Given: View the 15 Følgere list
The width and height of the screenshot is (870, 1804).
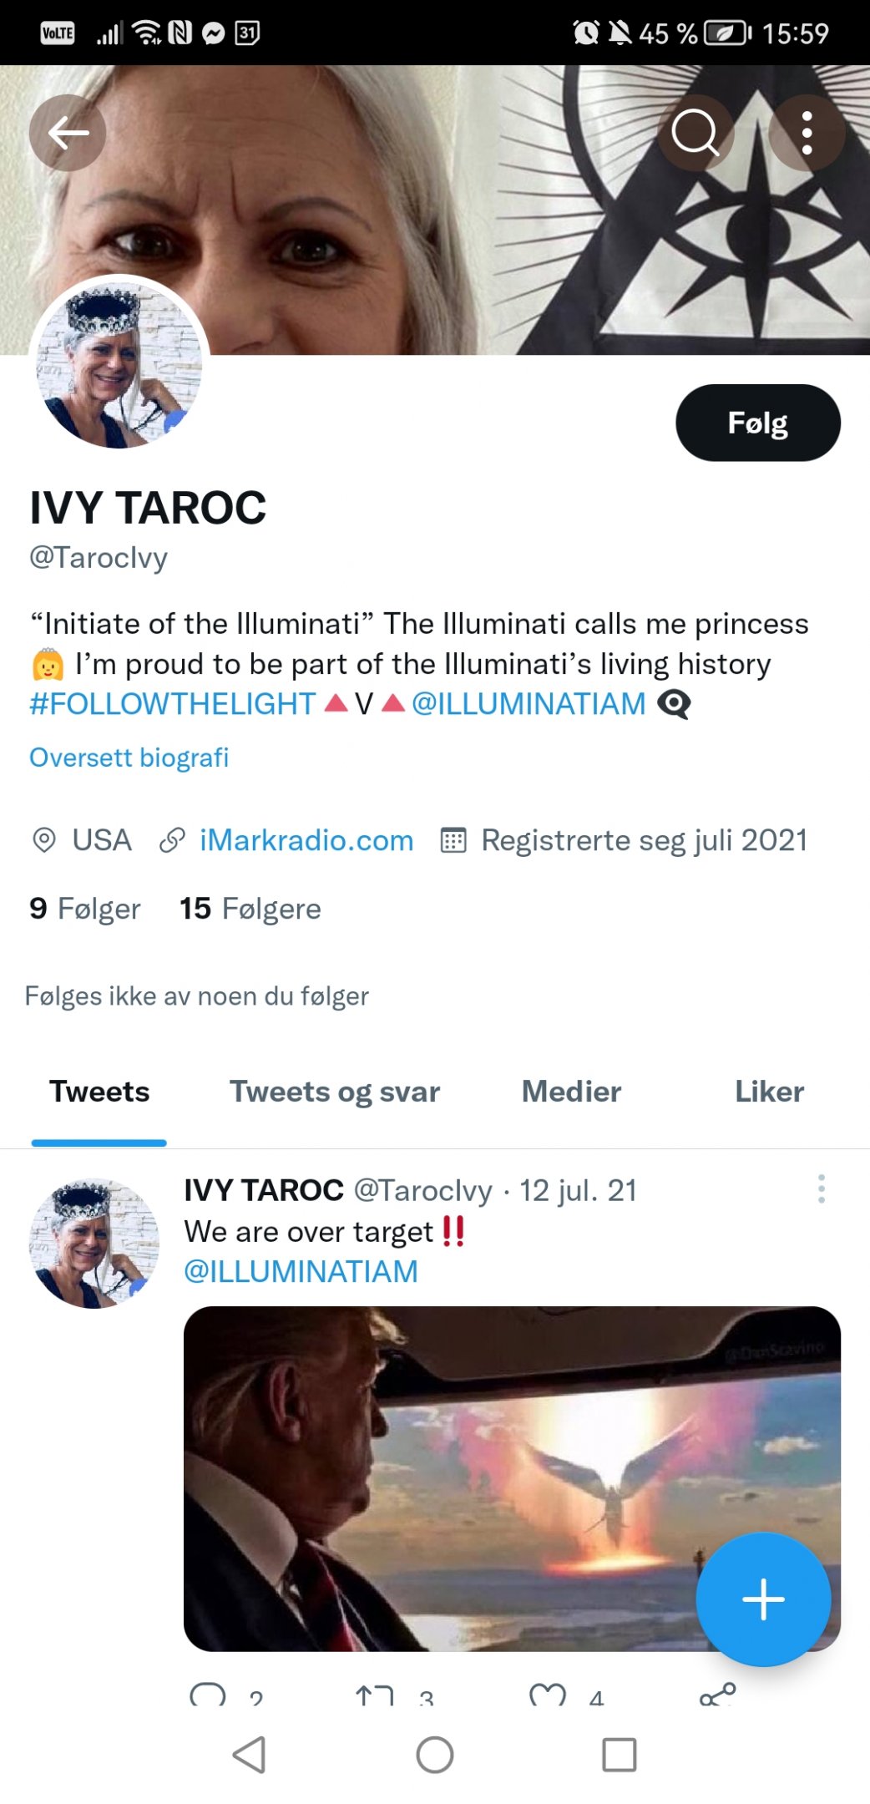Looking at the screenshot, I should coord(250,909).
